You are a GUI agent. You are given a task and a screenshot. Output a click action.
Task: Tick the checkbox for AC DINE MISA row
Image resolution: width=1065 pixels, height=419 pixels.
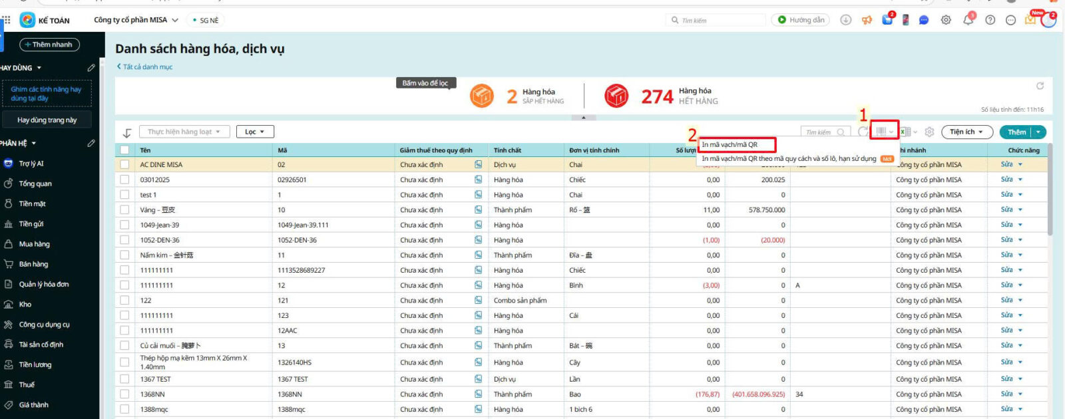point(124,164)
